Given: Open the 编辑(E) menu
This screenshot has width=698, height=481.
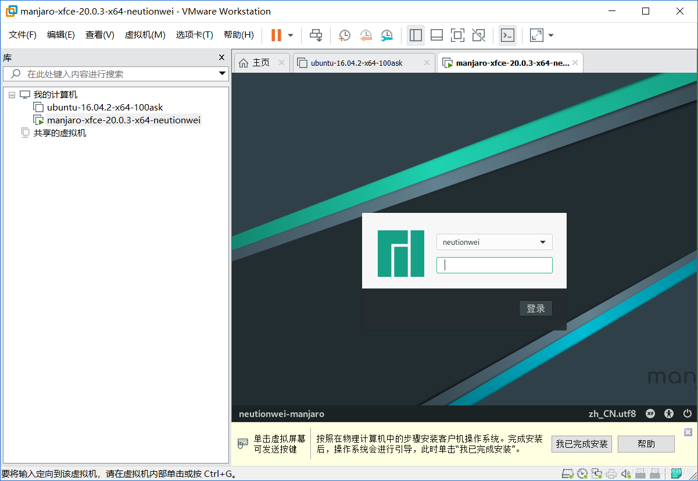Looking at the screenshot, I should coord(61,35).
